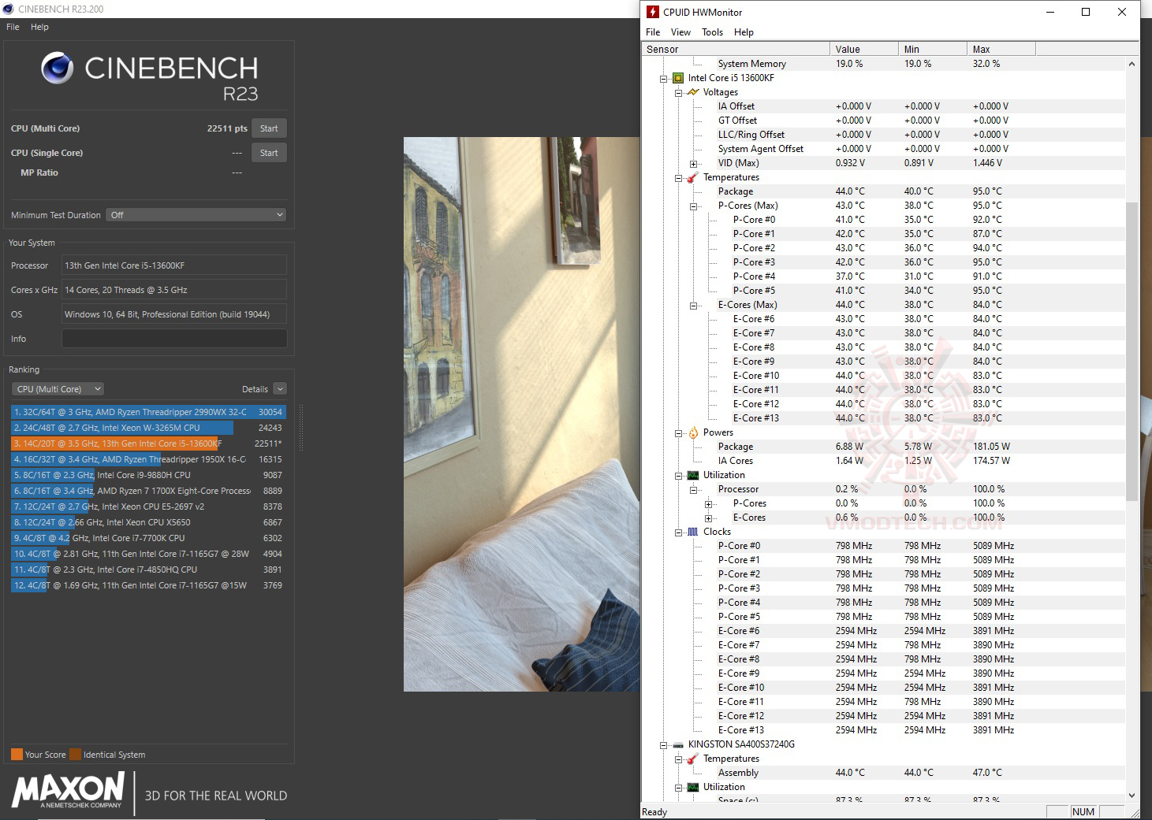Collapse the Voltages tree node

(x=678, y=92)
